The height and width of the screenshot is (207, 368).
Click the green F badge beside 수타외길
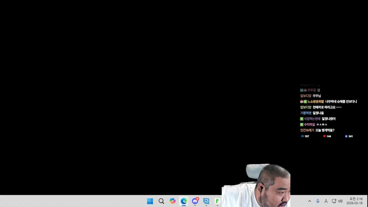302,124
